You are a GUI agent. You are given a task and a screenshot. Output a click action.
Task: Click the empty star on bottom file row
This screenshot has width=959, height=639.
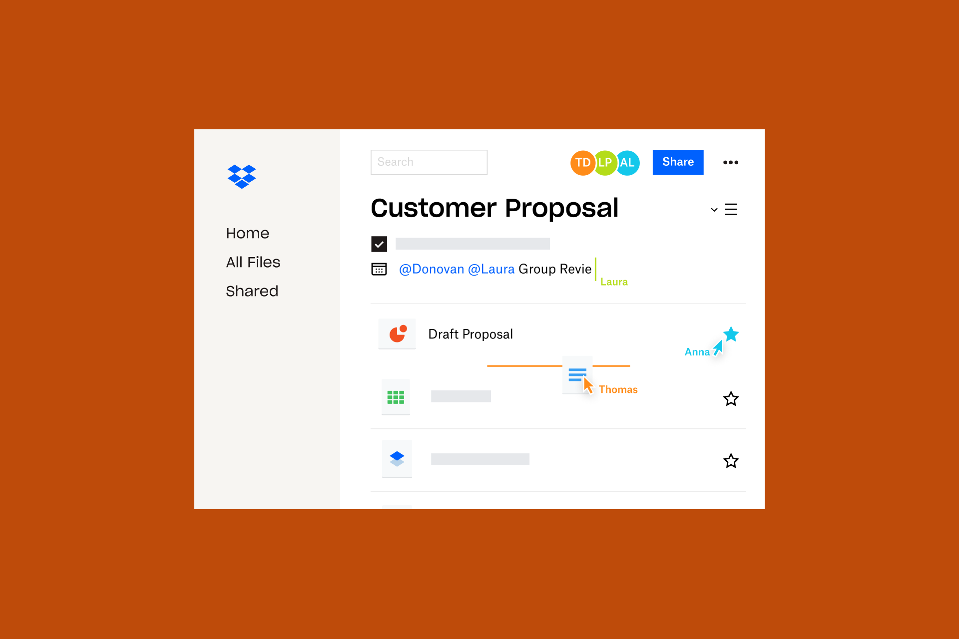click(x=731, y=459)
